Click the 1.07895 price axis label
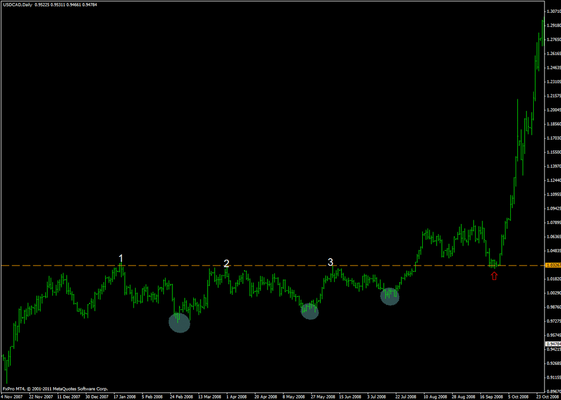The width and height of the screenshot is (561, 400). (553, 223)
